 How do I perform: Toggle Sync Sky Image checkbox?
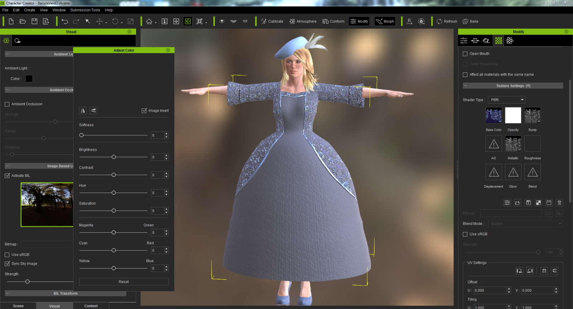[x=7, y=264]
